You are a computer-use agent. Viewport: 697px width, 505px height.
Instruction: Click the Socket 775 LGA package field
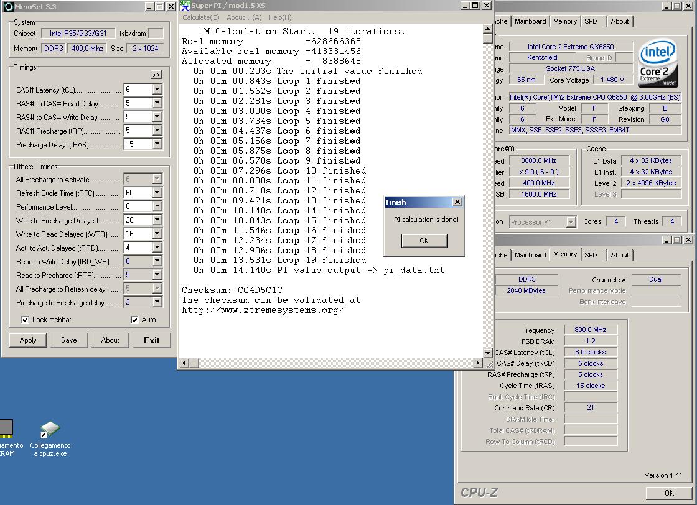[571, 68]
